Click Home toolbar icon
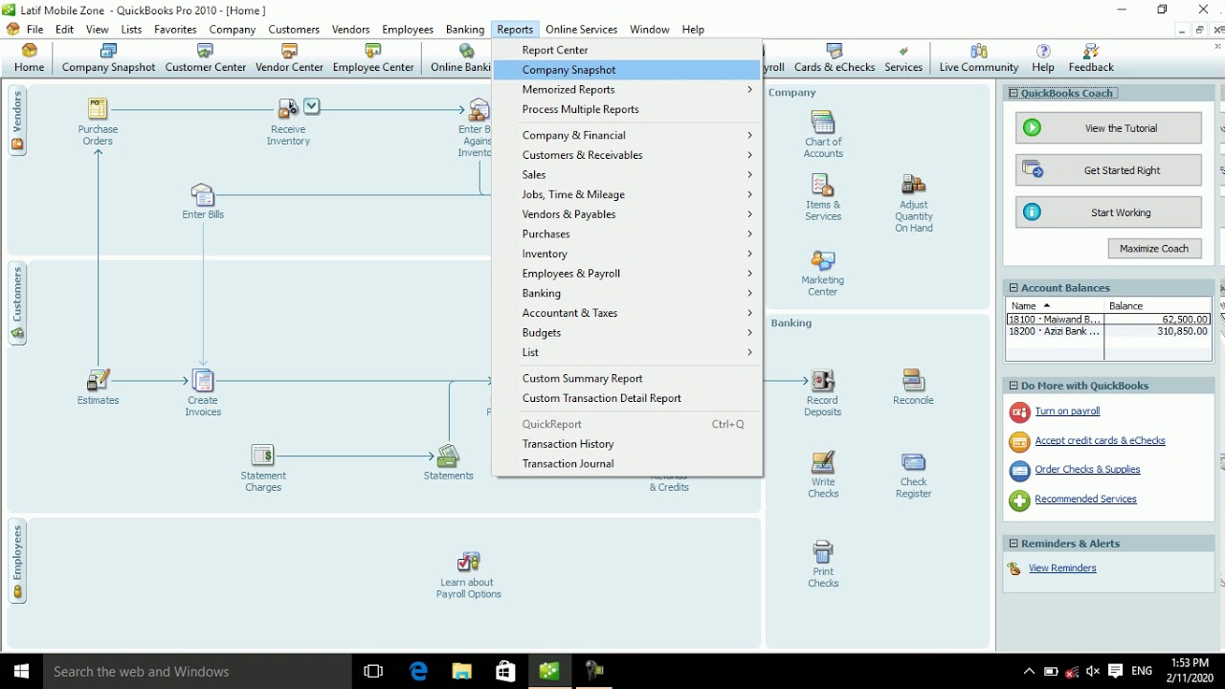The width and height of the screenshot is (1225, 689). click(29, 57)
